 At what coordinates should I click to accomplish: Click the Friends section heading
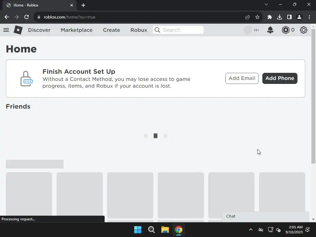pyautogui.click(x=18, y=106)
